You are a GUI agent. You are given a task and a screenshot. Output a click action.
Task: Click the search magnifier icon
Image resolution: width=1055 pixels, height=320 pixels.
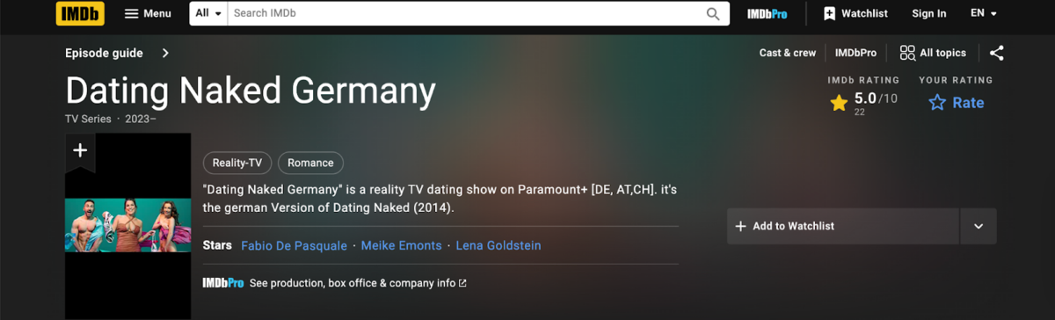[x=714, y=13]
